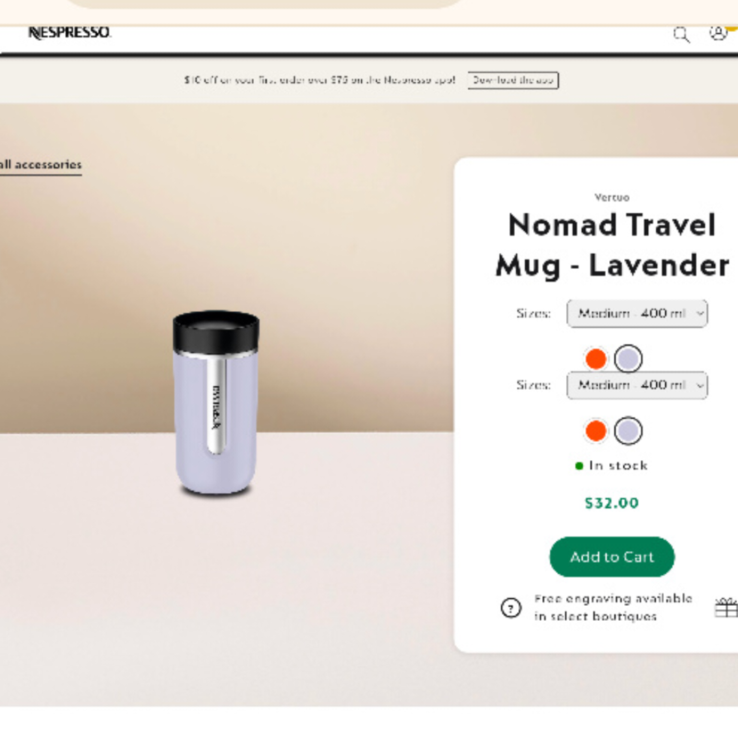Click the Vertuo category label
738x738 pixels.
point(612,197)
